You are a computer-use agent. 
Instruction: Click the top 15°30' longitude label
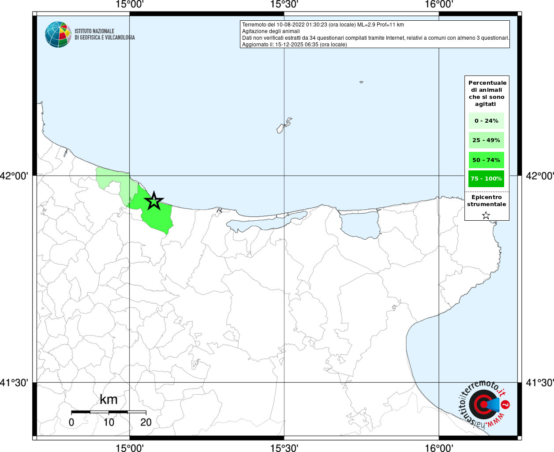click(x=284, y=4)
